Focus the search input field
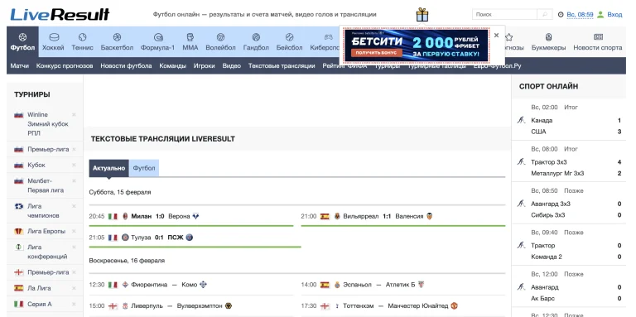The width and height of the screenshot is (636, 317). pos(505,15)
